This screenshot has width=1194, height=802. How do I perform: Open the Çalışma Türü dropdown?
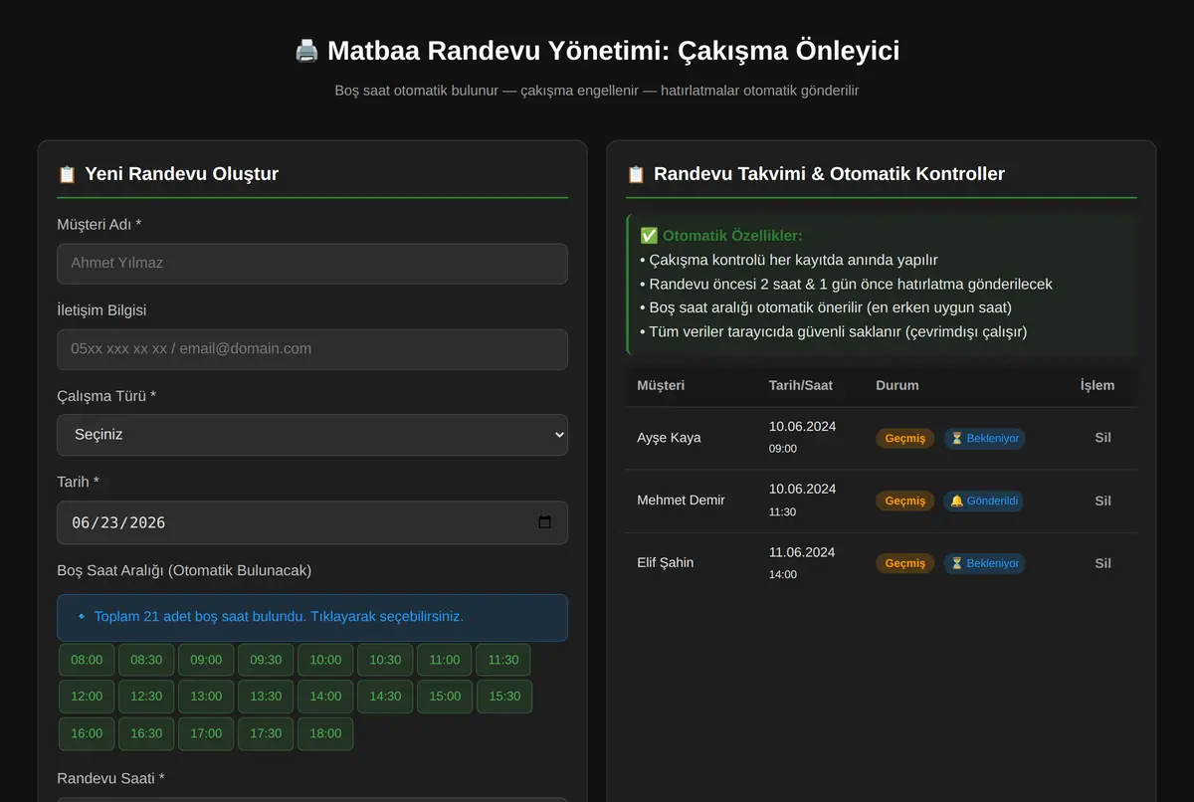point(312,435)
